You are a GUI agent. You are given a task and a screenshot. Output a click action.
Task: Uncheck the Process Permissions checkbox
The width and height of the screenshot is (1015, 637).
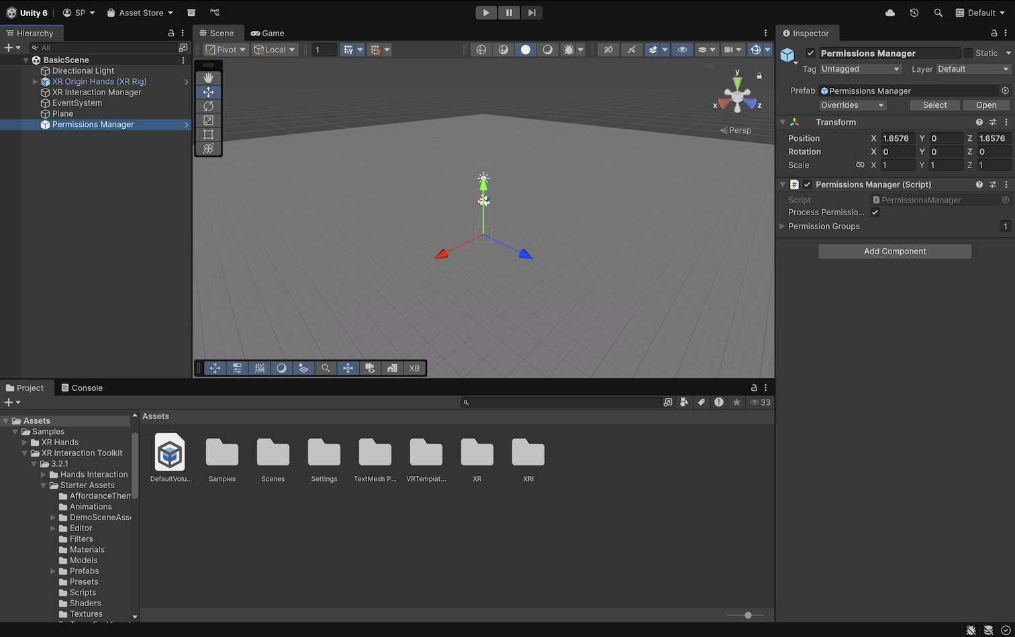coord(875,212)
